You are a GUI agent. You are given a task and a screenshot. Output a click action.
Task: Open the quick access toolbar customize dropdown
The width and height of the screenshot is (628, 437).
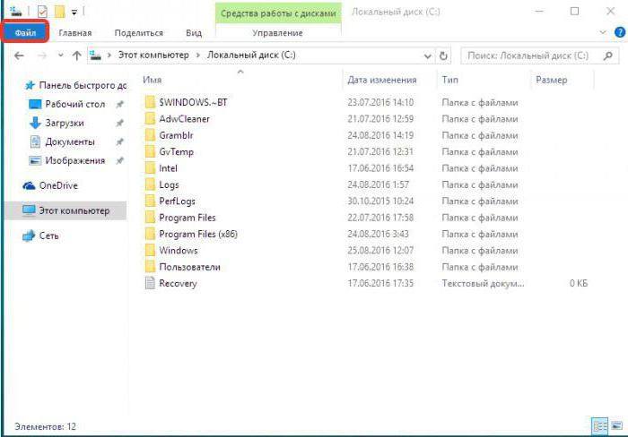click(74, 12)
